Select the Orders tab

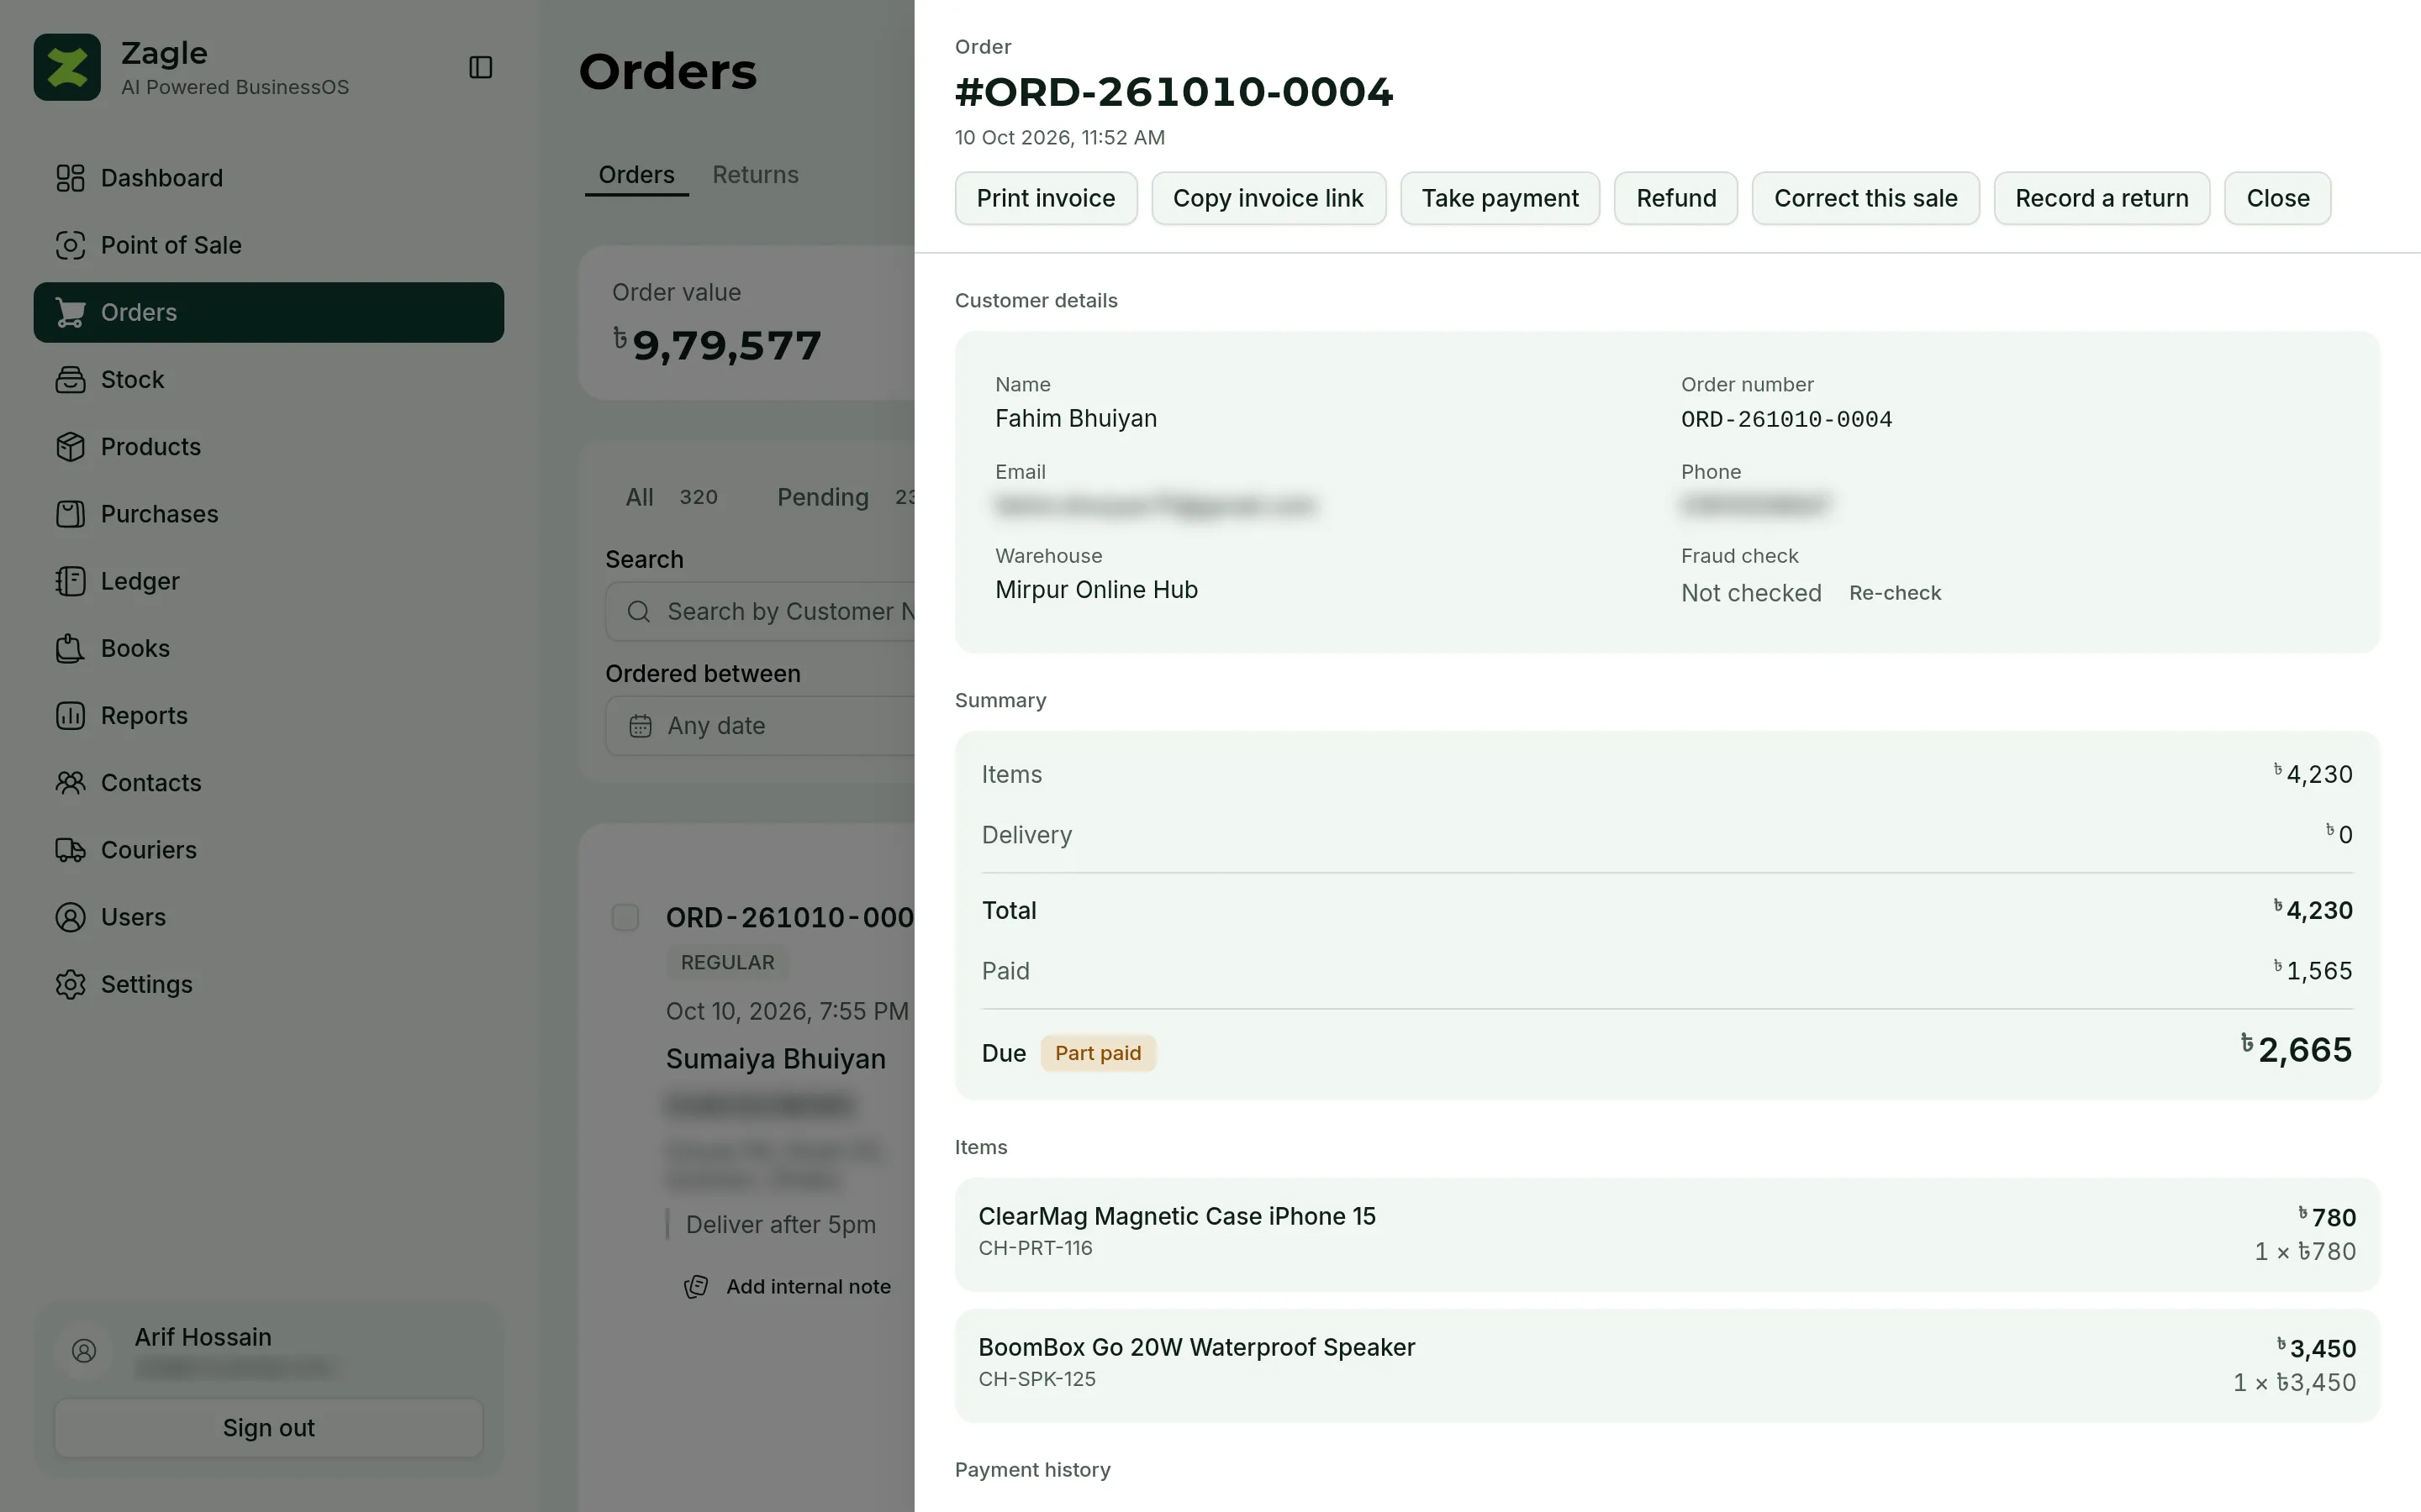pos(636,175)
